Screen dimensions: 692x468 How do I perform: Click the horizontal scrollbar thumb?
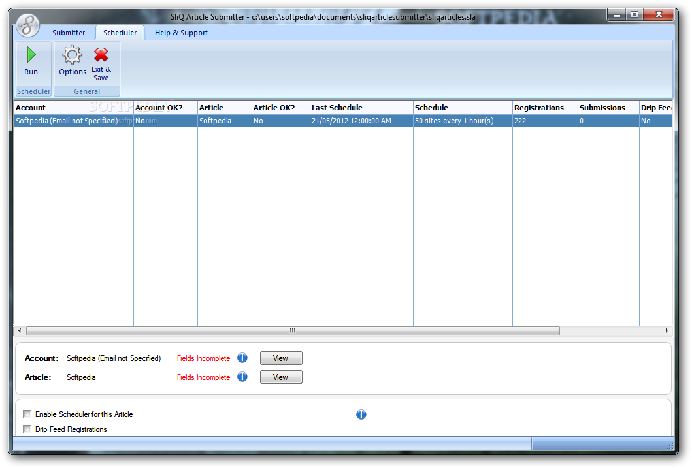(293, 330)
